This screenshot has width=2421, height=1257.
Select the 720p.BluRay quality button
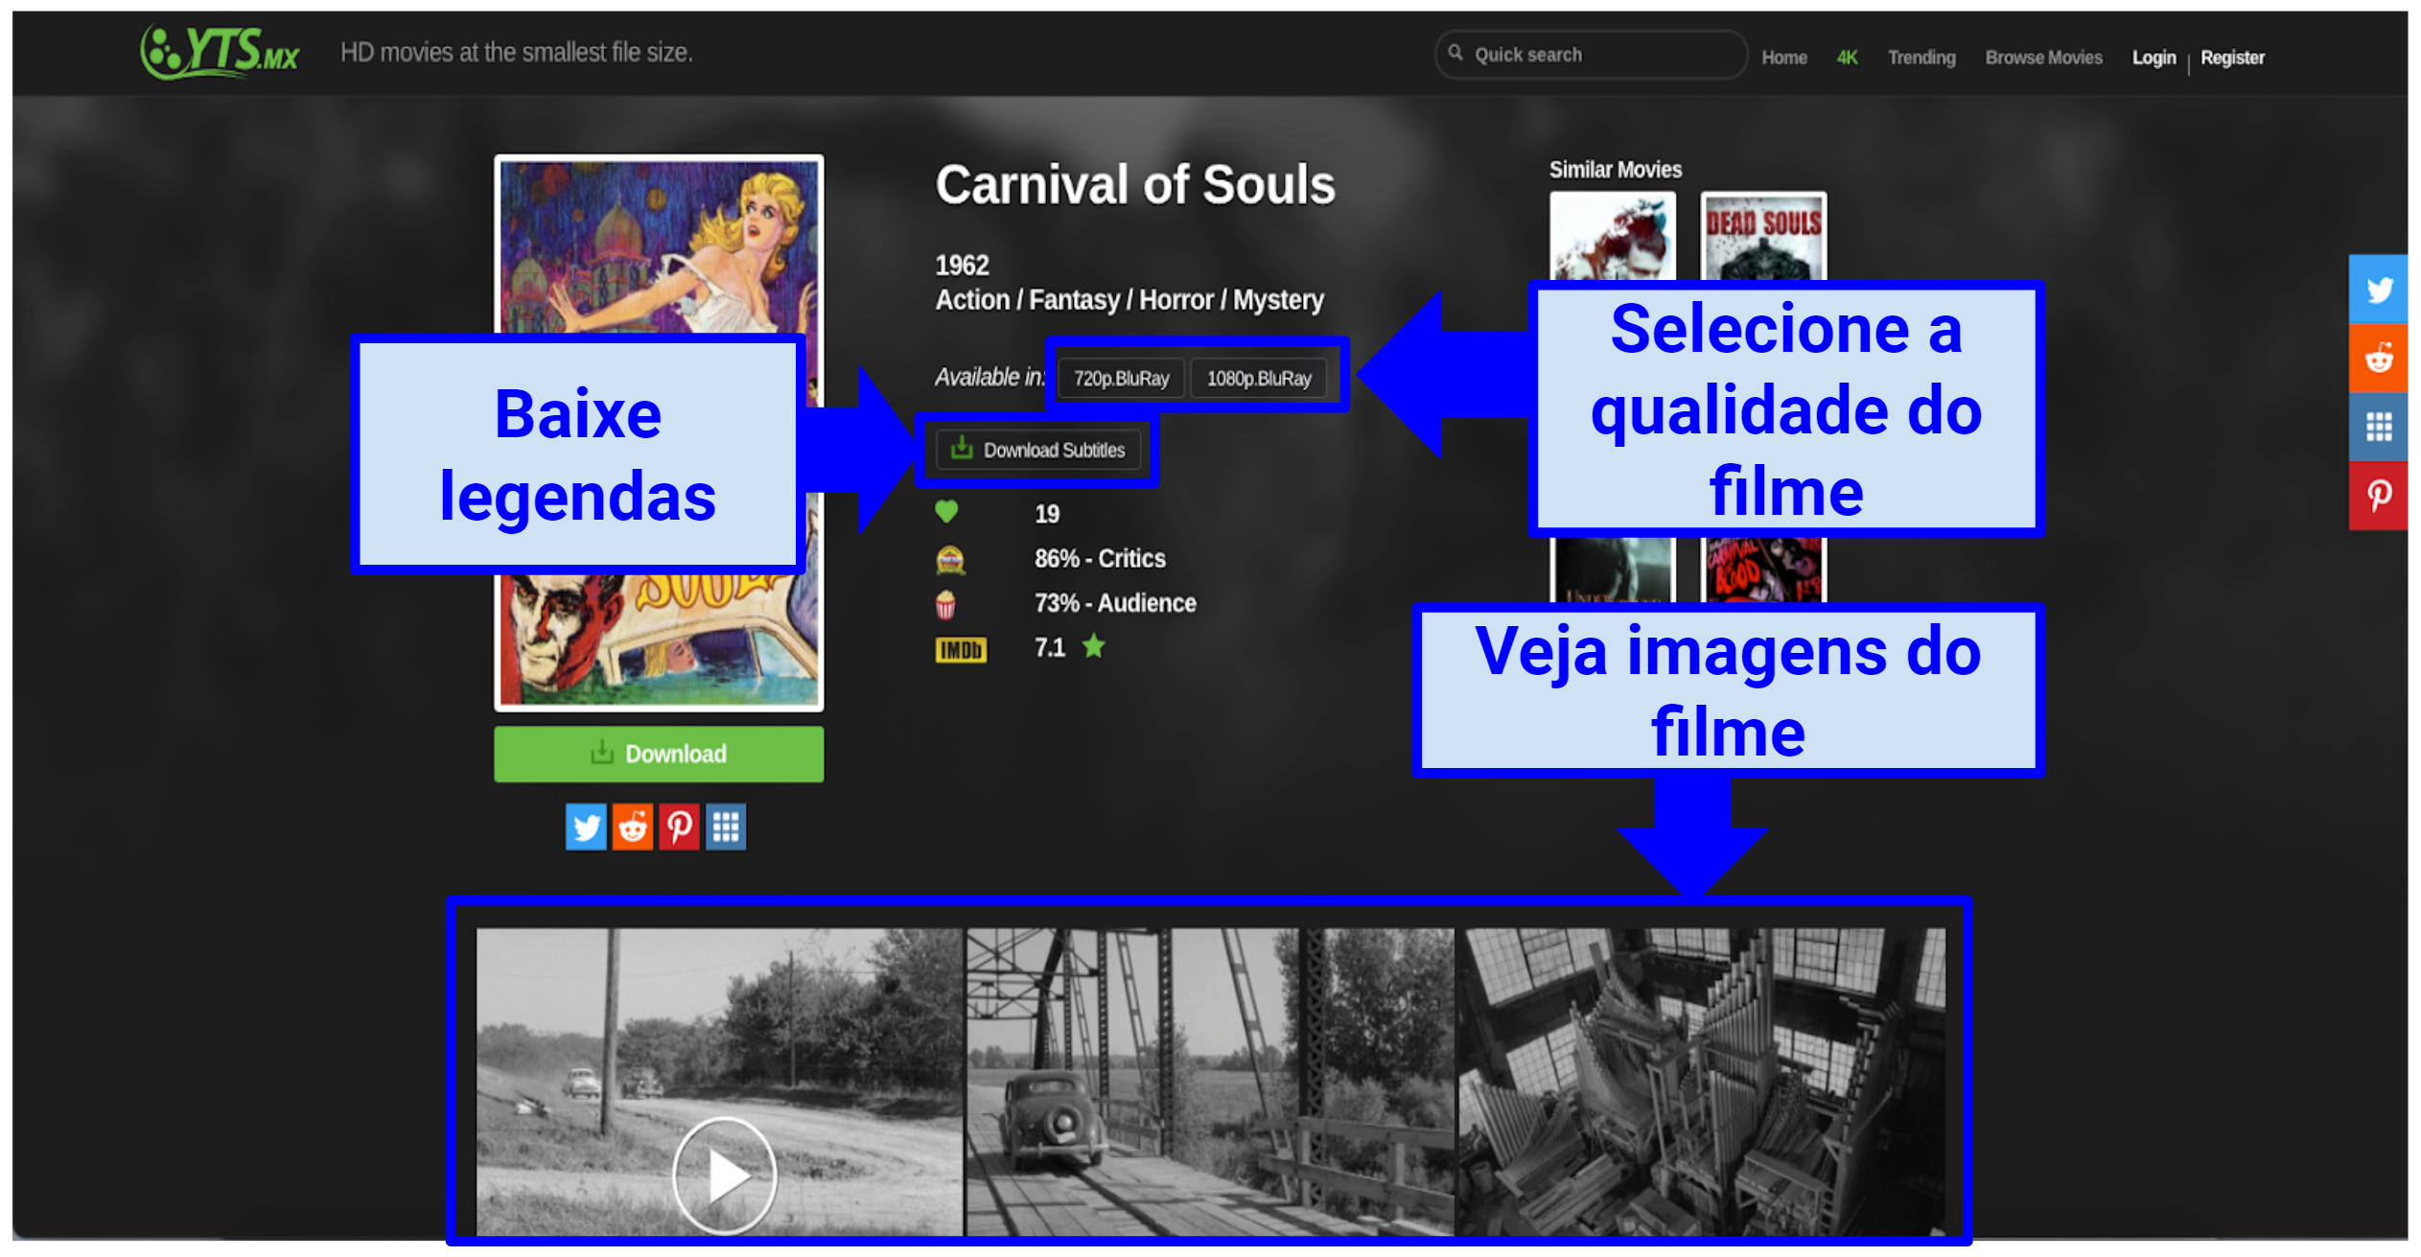(1121, 378)
